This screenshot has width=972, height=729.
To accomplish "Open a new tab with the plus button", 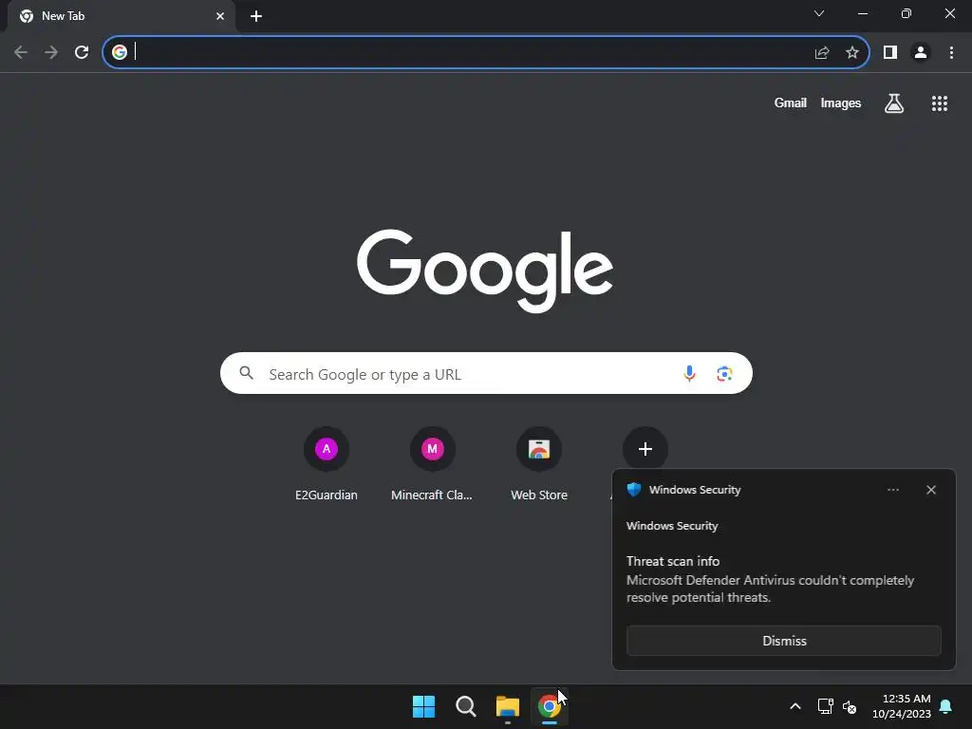I will pos(256,16).
